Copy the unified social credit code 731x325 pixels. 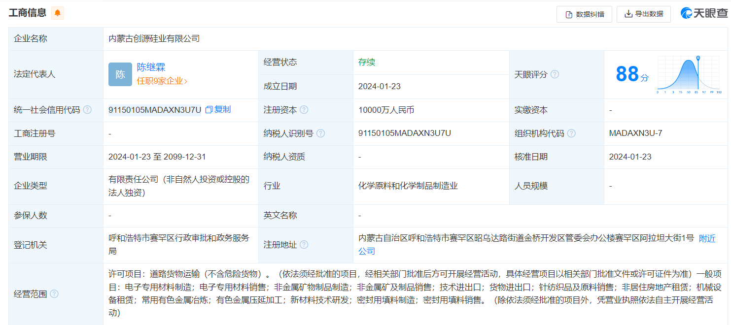click(x=218, y=109)
